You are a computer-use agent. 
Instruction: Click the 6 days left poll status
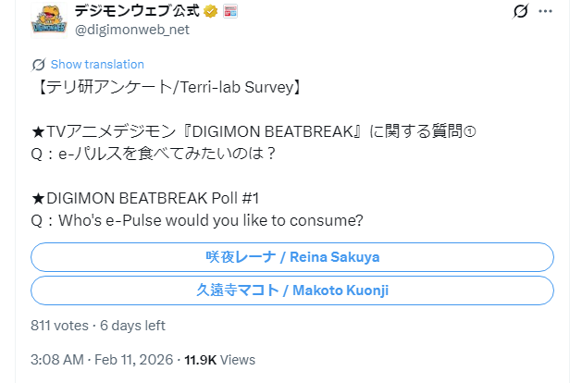[130, 325]
